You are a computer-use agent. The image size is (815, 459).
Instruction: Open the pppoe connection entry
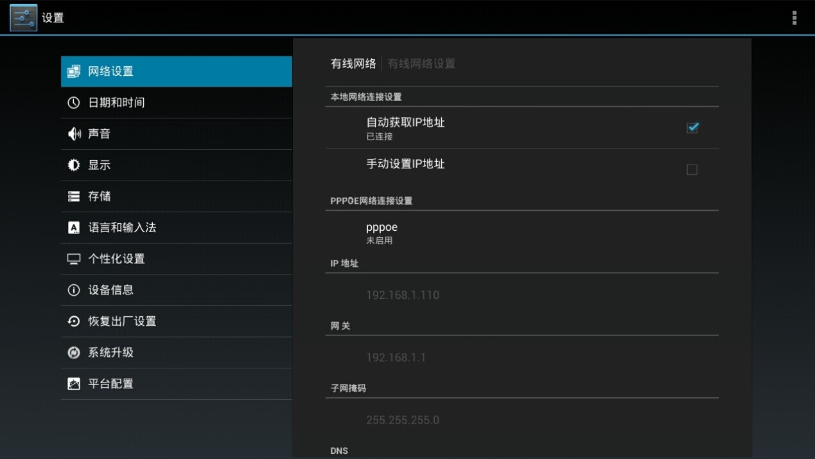381,233
